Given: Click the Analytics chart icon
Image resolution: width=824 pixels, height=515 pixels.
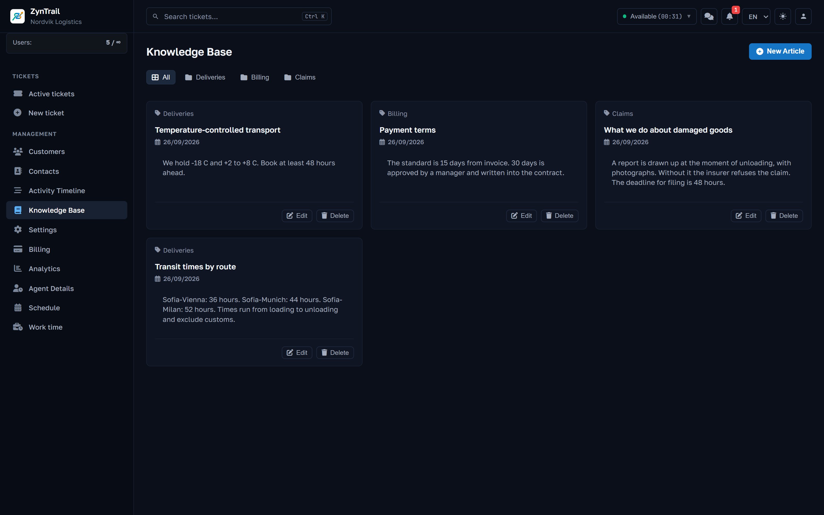Looking at the screenshot, I should pyautogui.click(x=18, y=268).
